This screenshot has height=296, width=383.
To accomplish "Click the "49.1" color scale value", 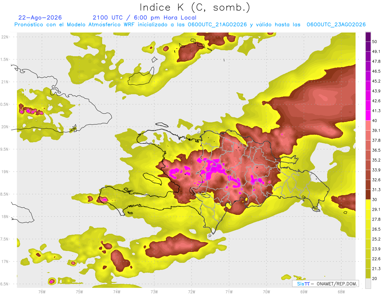I will pyautogui.click(x=376, y=51).
